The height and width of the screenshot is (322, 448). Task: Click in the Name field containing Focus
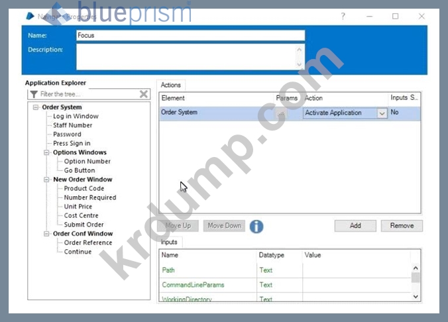[x=190, y=36]
